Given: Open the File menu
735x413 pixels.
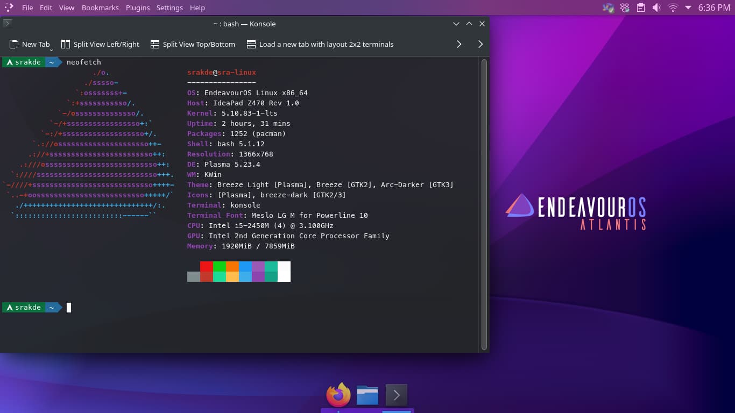Looking at the screenshot, I should coord(27,8).
